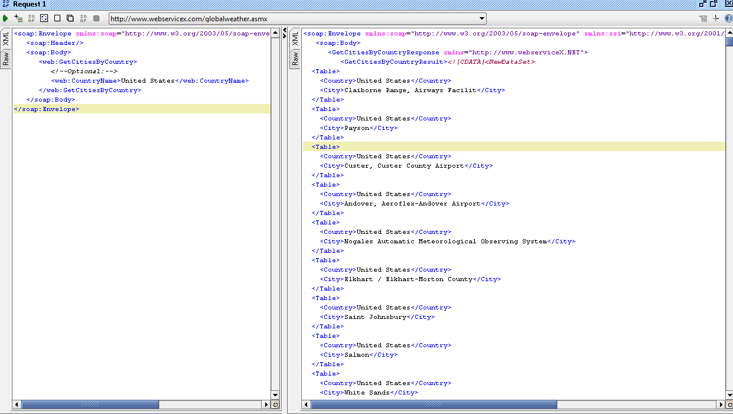Viewport: 733px width, 414px height.
Task: Click the grey stop/cancel request icon
Action: [x=96, y=19]
